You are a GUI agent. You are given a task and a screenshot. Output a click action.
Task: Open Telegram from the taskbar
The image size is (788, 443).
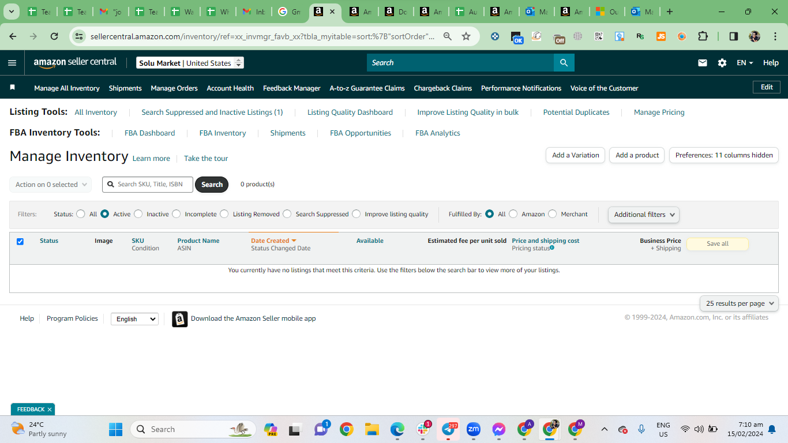tap(448, 429)
